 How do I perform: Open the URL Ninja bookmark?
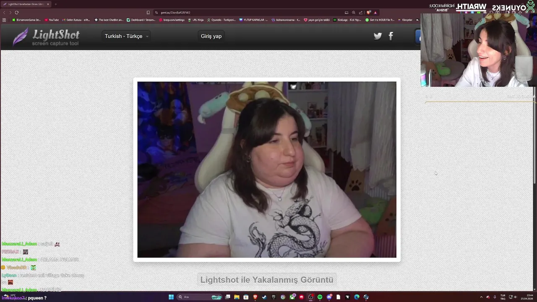click(x=196, y=20)
